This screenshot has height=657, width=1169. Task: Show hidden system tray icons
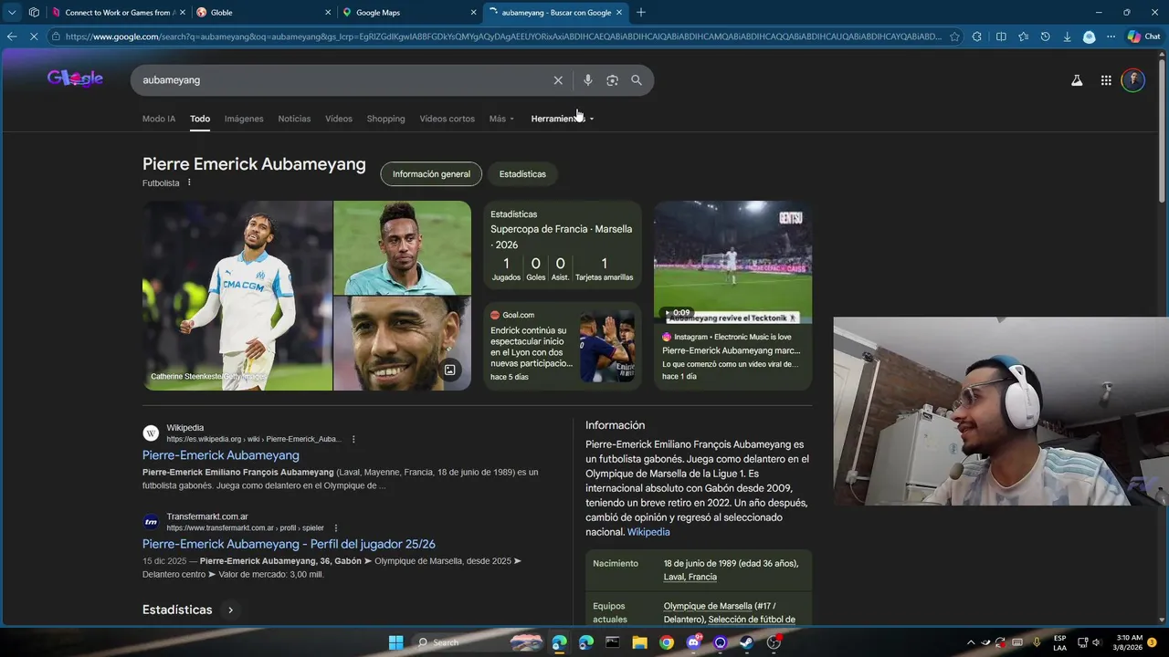(x=971, y=642)
